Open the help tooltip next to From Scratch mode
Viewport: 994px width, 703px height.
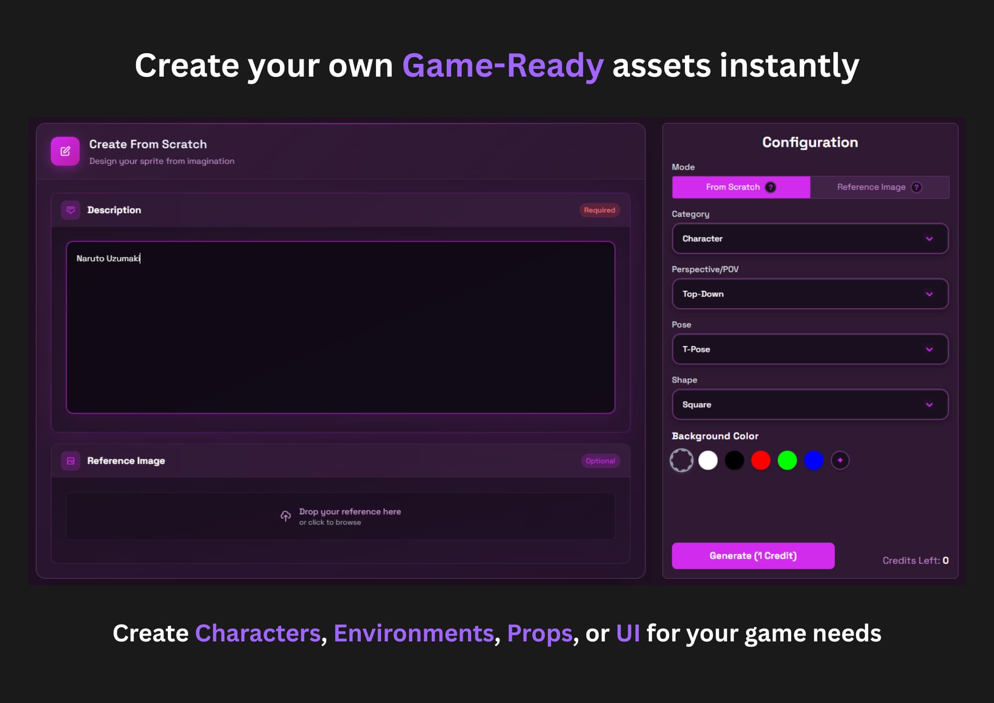pyautogui.click(x=771, y=188)
